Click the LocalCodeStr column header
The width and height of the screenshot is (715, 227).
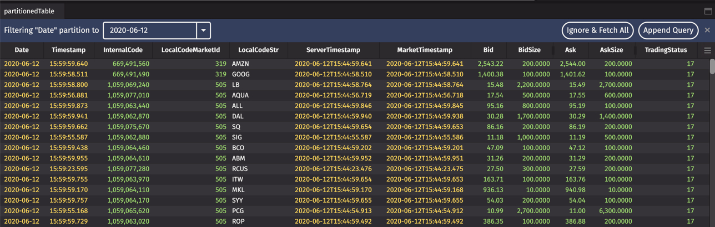click(258, 50)
